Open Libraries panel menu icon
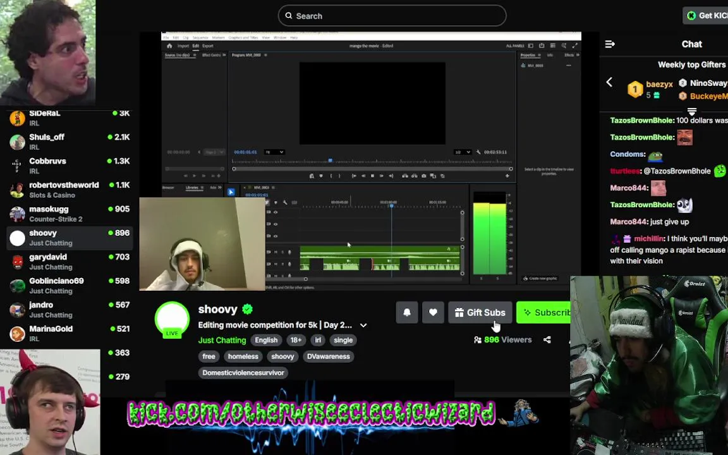Viewport: 728px width, 455px height. pyautogui.click(x=202, y=188)
